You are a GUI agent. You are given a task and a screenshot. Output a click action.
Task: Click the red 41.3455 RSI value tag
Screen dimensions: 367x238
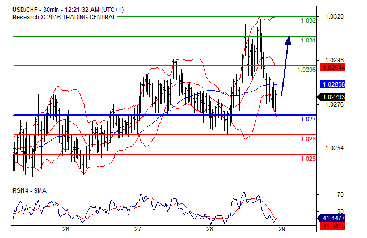pos(333,226)
